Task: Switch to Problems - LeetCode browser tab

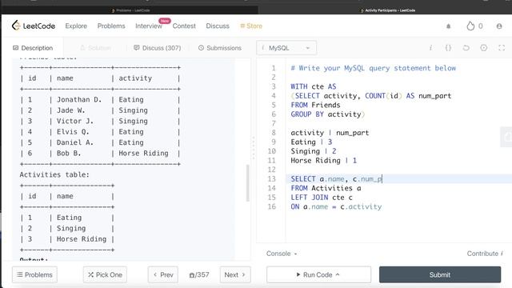Action: (130, 10)
